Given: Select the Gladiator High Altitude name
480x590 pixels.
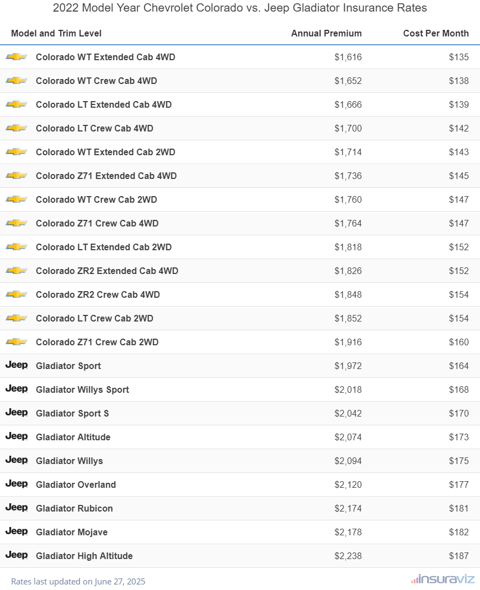Looking at the screenshot, I should (84, 556).
